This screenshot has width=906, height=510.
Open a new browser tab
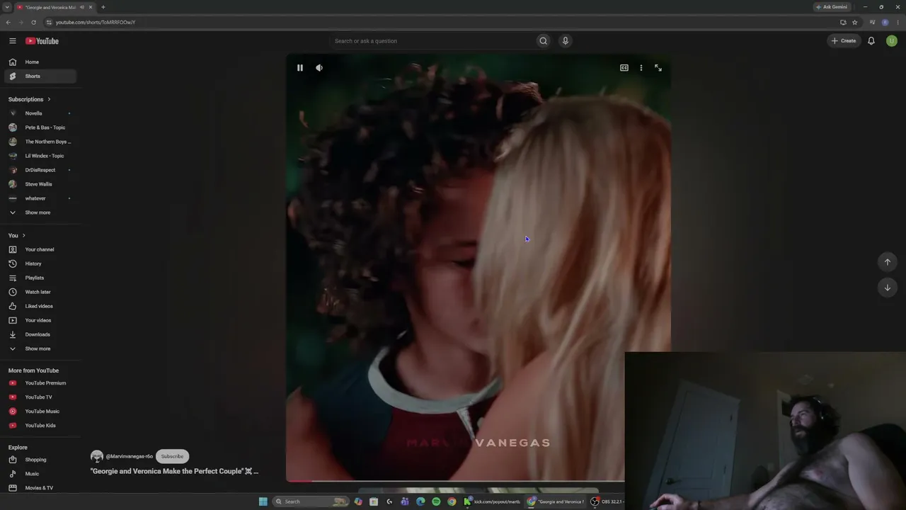103,7
